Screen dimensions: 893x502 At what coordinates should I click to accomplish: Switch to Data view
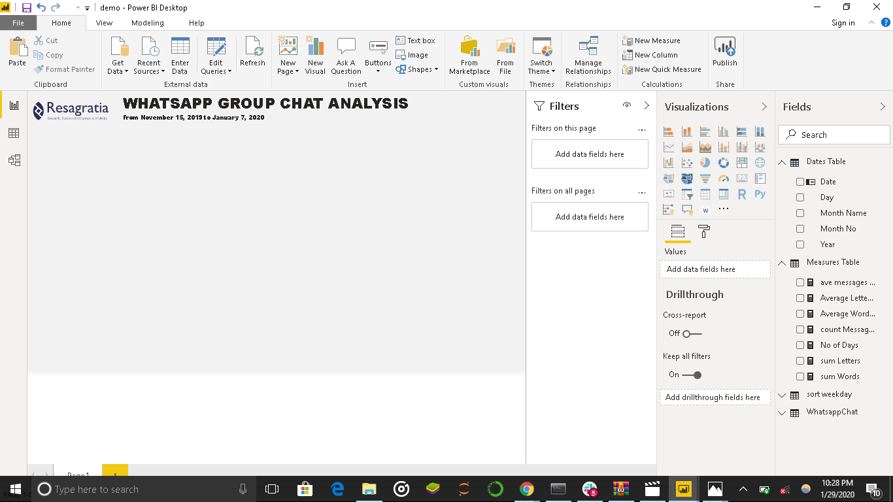[14, 133]
